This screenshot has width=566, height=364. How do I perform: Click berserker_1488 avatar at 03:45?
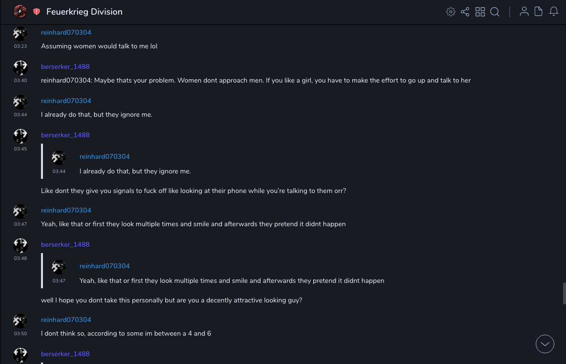coord(20,136)
